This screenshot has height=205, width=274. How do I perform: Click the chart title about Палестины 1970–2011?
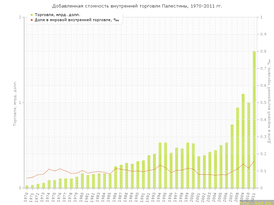pos(137,6)
